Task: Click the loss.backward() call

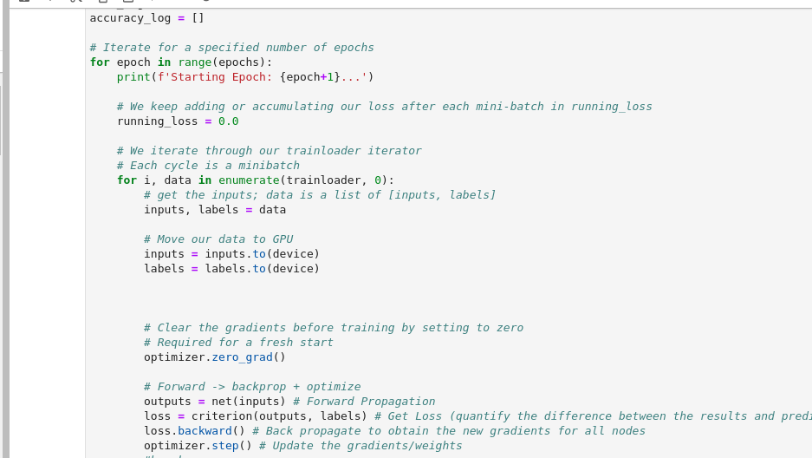Action: [198, 431]
